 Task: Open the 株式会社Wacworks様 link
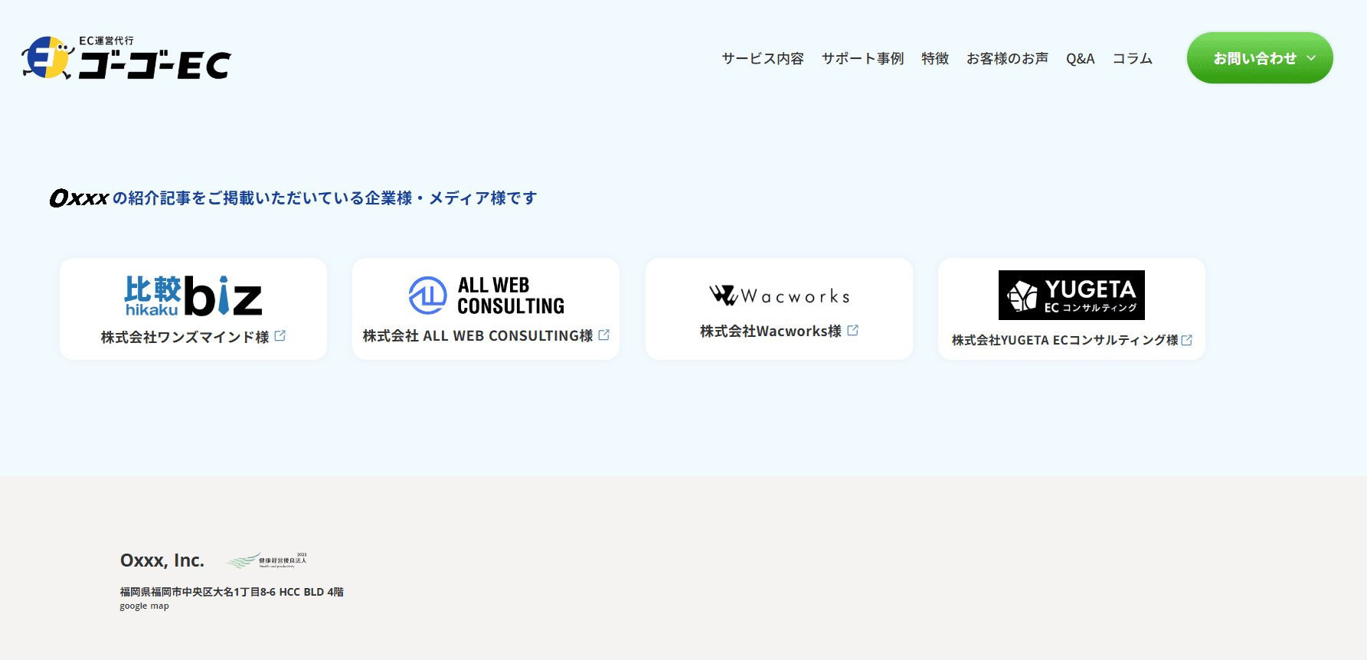770,331
